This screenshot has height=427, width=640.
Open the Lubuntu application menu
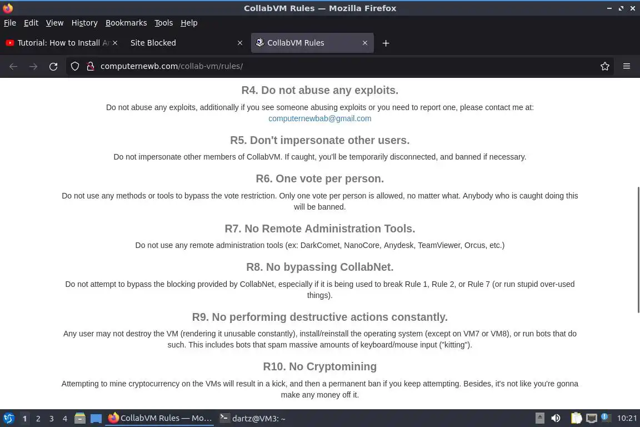coord(8,419)
